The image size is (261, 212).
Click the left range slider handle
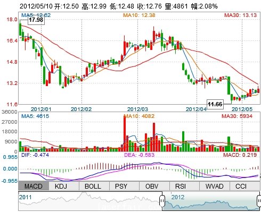162,201
